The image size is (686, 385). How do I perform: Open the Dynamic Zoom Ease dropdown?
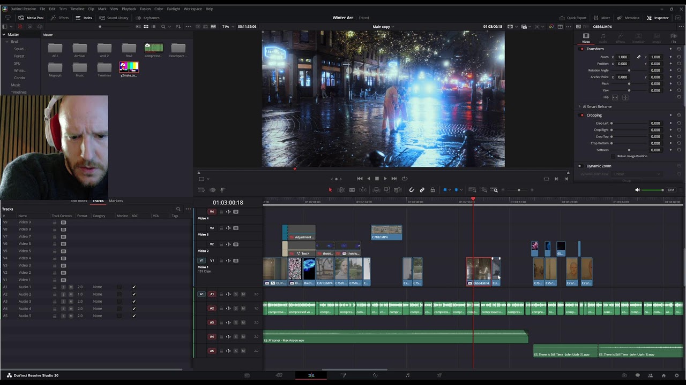click(x=638, y=174)
